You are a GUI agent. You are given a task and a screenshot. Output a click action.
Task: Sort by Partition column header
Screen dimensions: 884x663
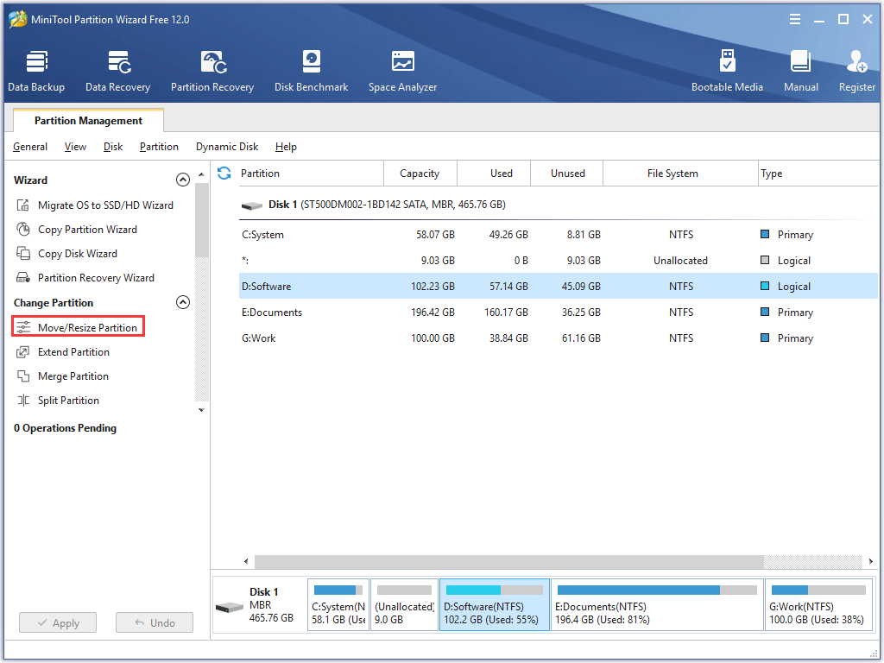point(310,173)
